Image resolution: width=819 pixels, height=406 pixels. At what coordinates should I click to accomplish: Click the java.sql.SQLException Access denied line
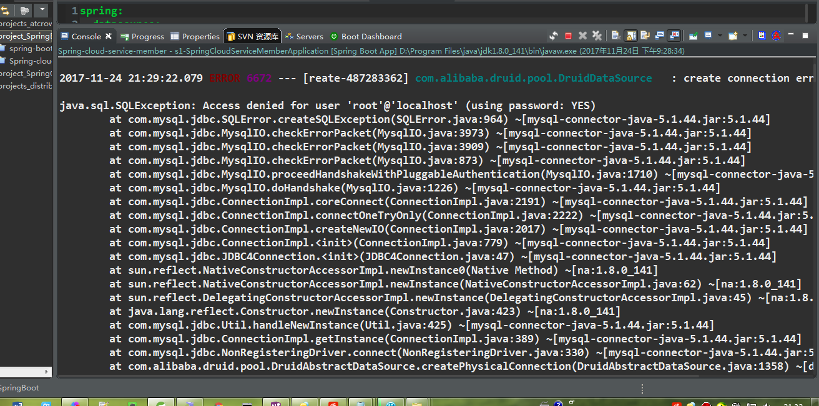click(x=328, y=105)
